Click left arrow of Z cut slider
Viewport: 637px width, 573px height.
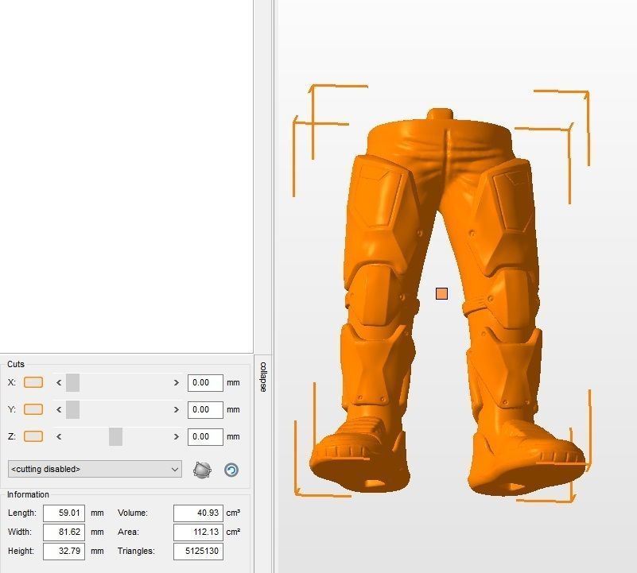tap(60, 436)
